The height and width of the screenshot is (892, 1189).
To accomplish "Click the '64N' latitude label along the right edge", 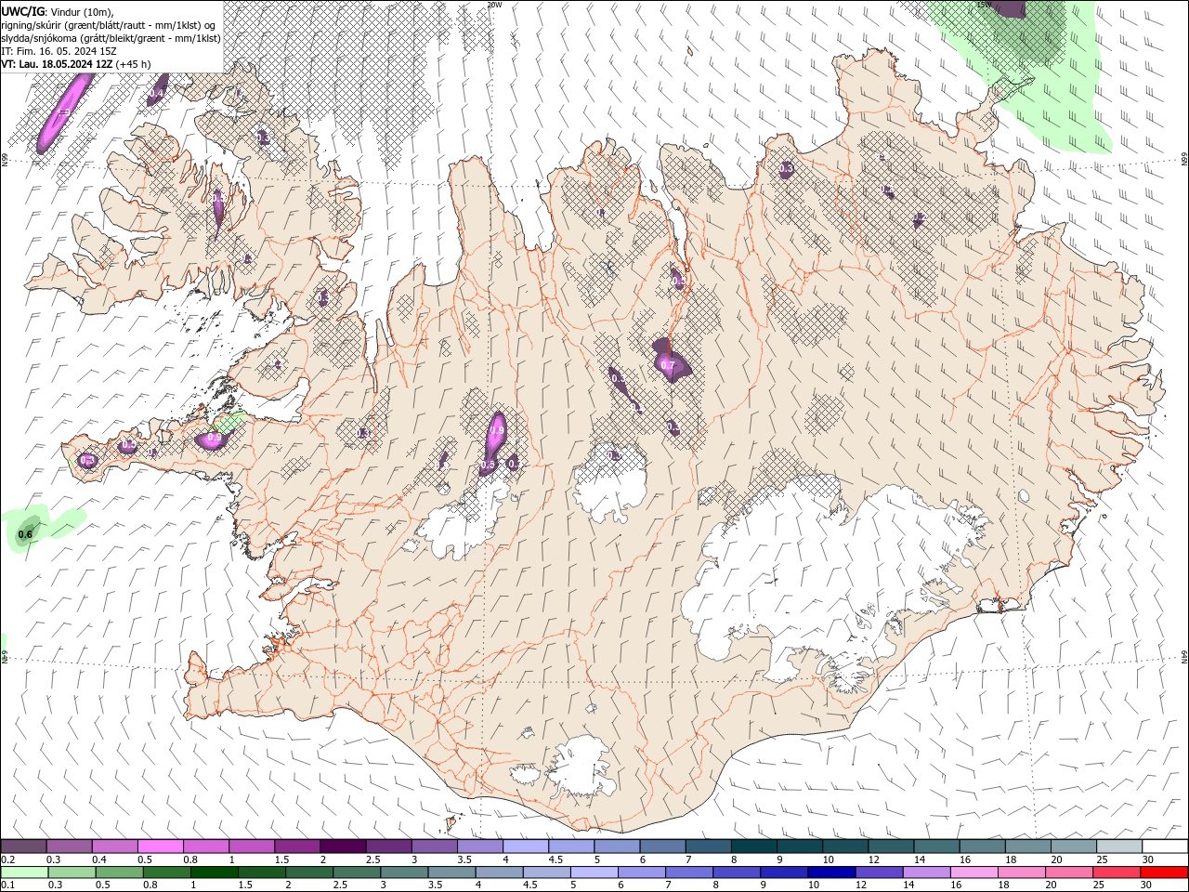I will 1184,656.
